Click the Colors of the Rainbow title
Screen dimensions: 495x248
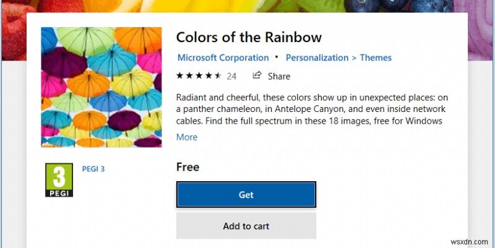[249, 37]
